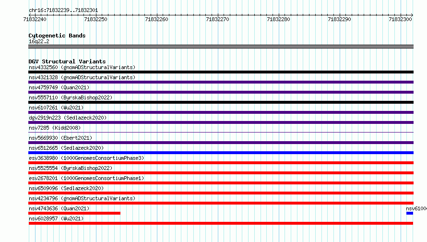Click the red bar under nsv6509096
Screen dimensions: 427x242
pos(221,193)
